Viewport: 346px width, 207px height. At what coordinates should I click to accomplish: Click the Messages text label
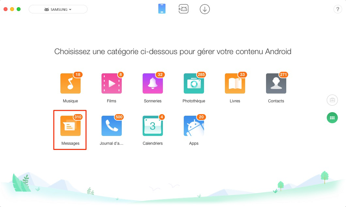70,143
